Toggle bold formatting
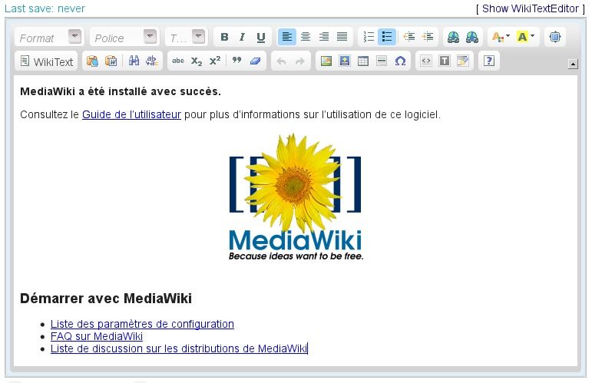This screenshot has height=383, width=592. 224,37
